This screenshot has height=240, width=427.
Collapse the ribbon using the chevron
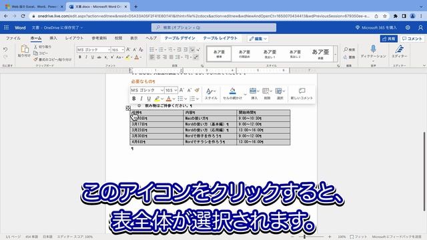pyautogui.click(x=424, y=65)
